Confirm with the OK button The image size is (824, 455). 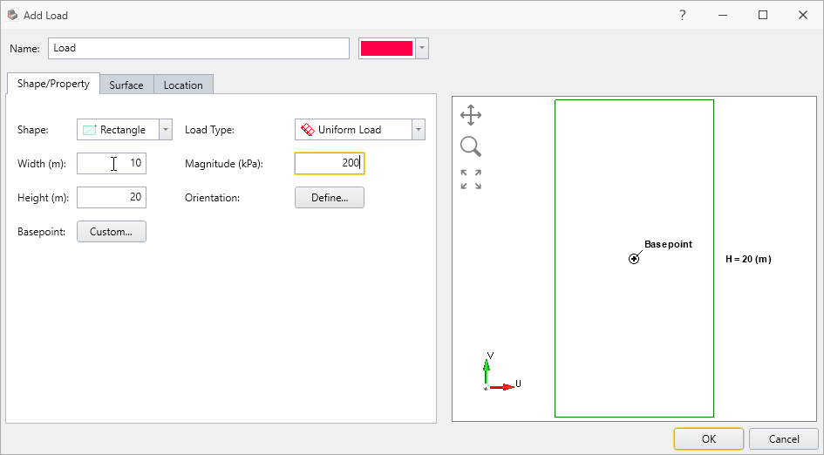pyautogui.click(x=708, y=439)
